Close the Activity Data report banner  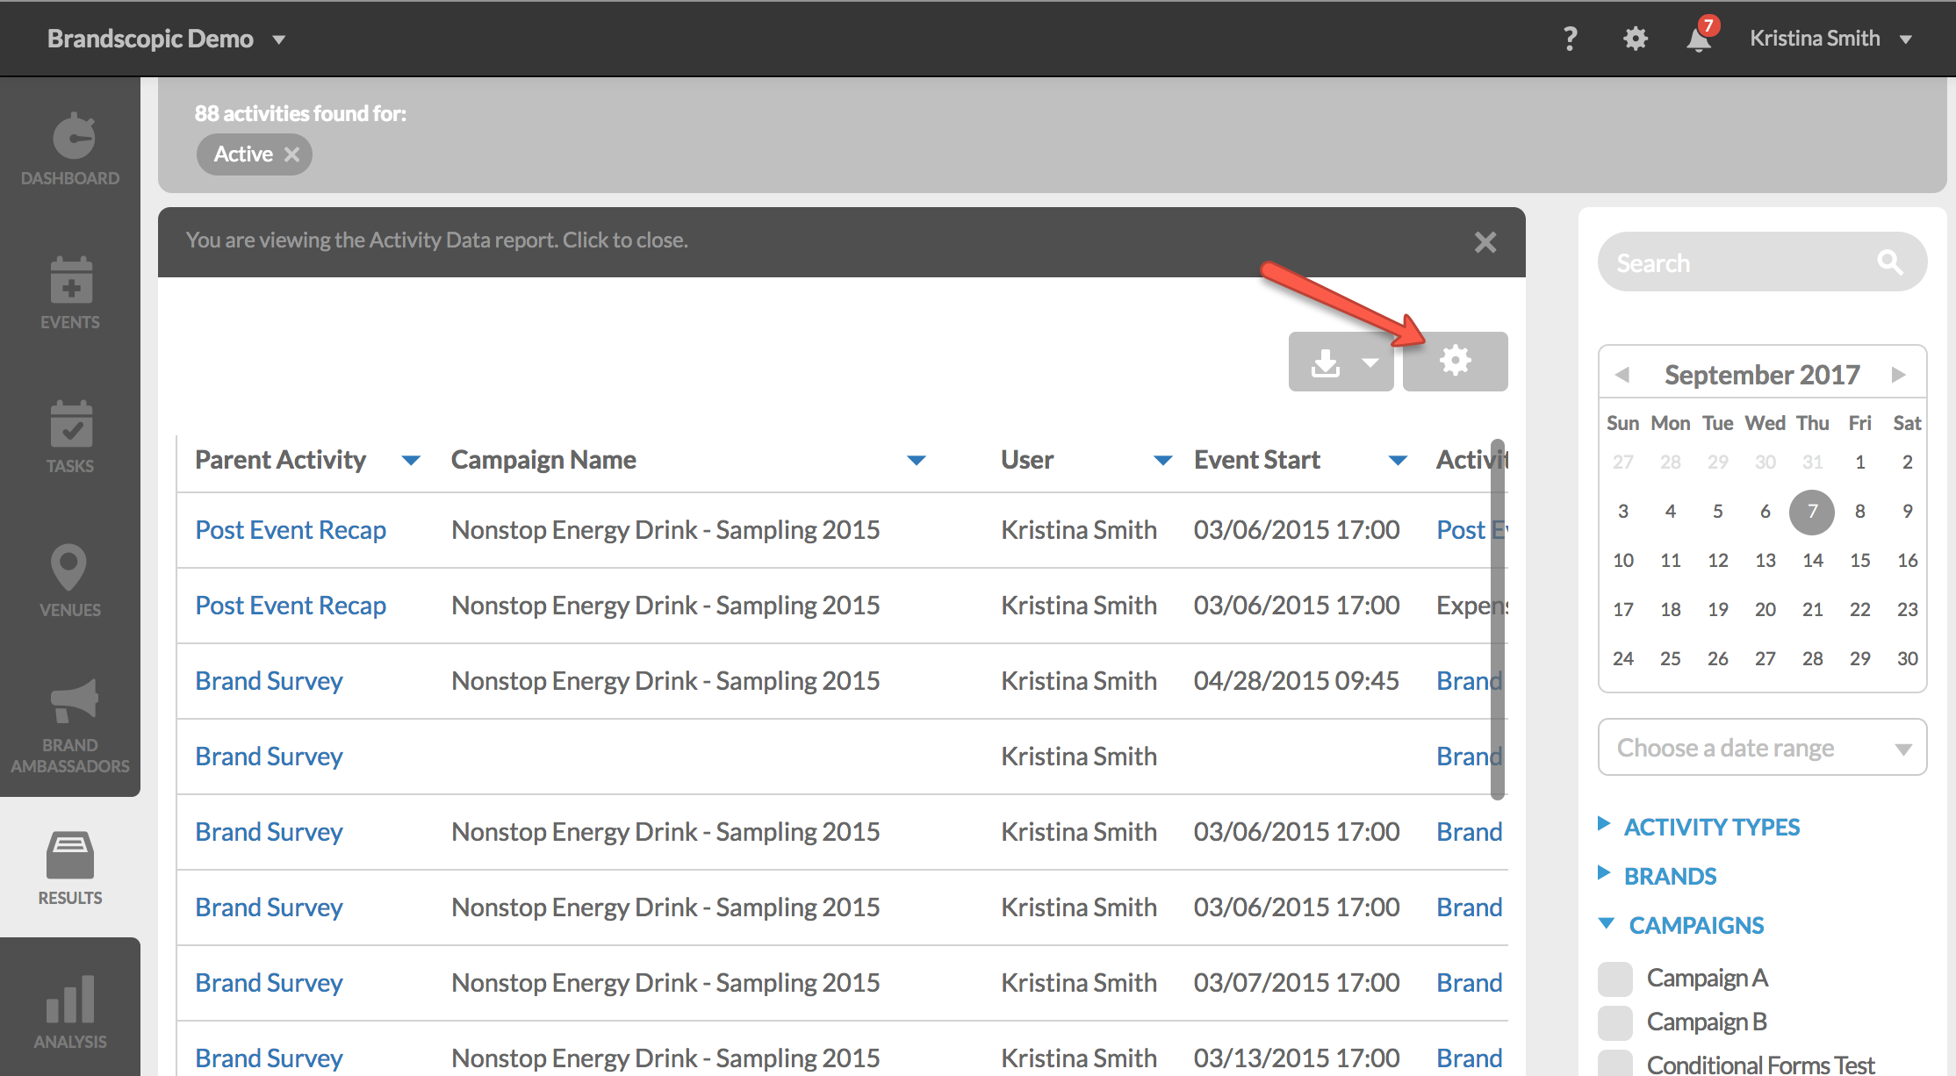click(1485, 242)
